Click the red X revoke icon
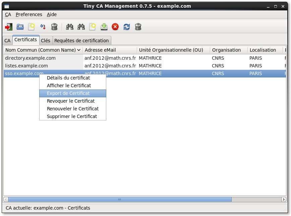The height and width of the screenshot is (216, 291). (115, 27)
